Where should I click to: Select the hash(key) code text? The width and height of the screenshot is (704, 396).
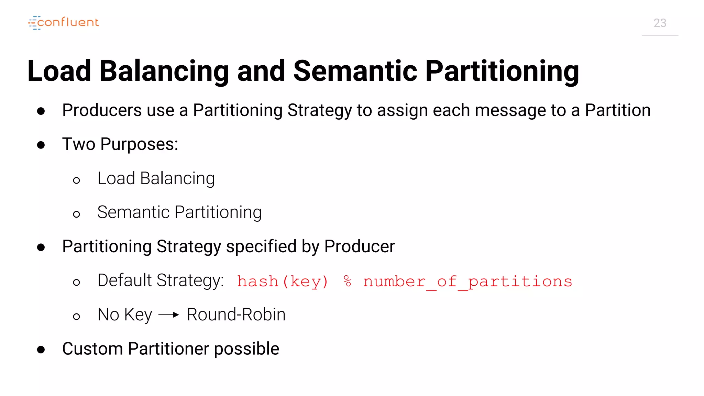pyautogui.click(x=283, y=282)
